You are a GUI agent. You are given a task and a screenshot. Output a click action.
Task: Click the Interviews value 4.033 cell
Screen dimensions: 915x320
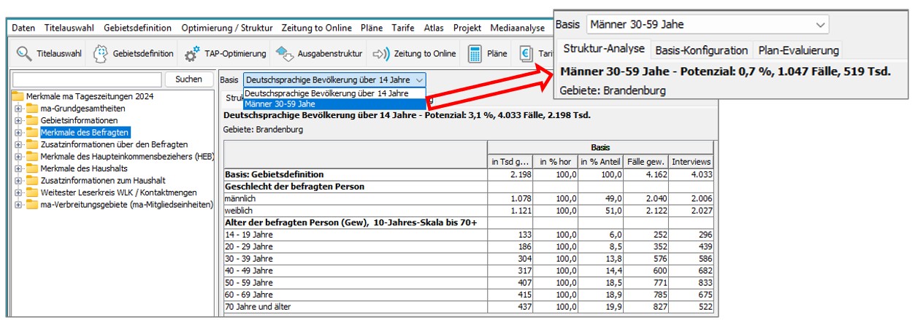(x=691, y=175)
